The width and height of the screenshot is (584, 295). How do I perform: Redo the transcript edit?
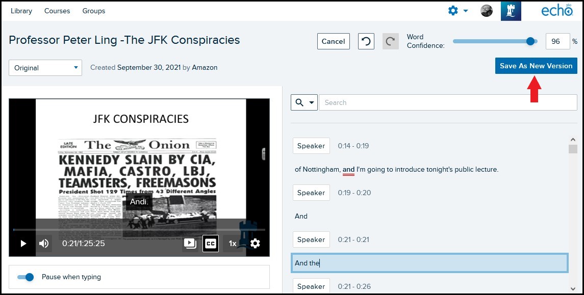coord(390,41)
